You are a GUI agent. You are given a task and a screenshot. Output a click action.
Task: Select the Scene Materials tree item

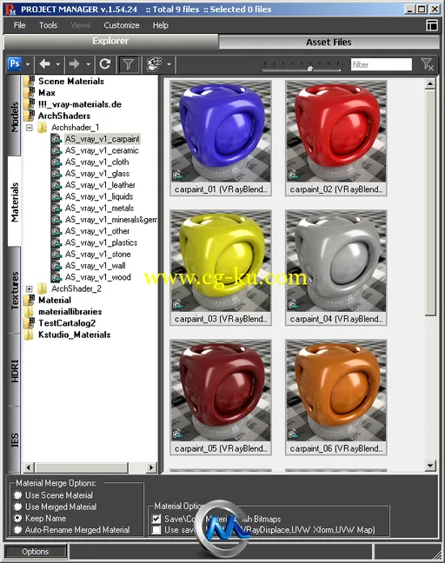tap(71, 81)
